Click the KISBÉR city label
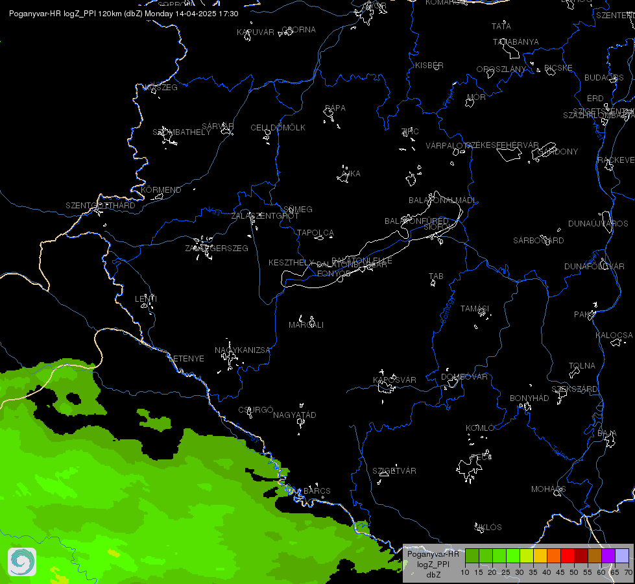The image size is (635, 584). point(429,66)
